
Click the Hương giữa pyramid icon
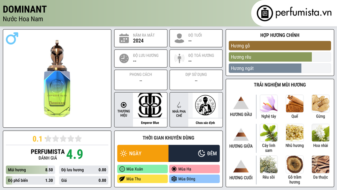click(x=241, y=135)
